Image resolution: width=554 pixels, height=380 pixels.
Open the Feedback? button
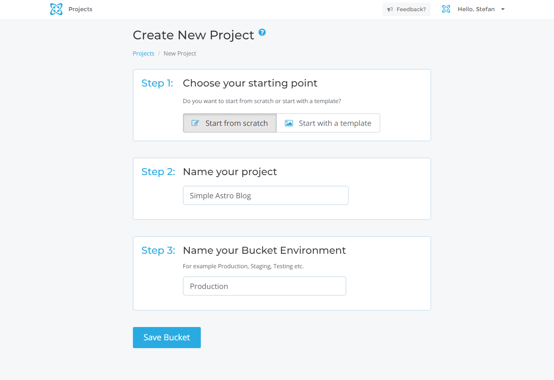click(x=407, y=9)
